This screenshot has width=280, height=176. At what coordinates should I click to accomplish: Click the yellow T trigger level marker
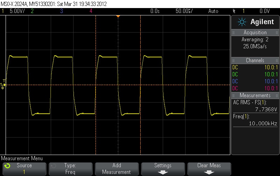pyautogui.click(x=4, y=81)
